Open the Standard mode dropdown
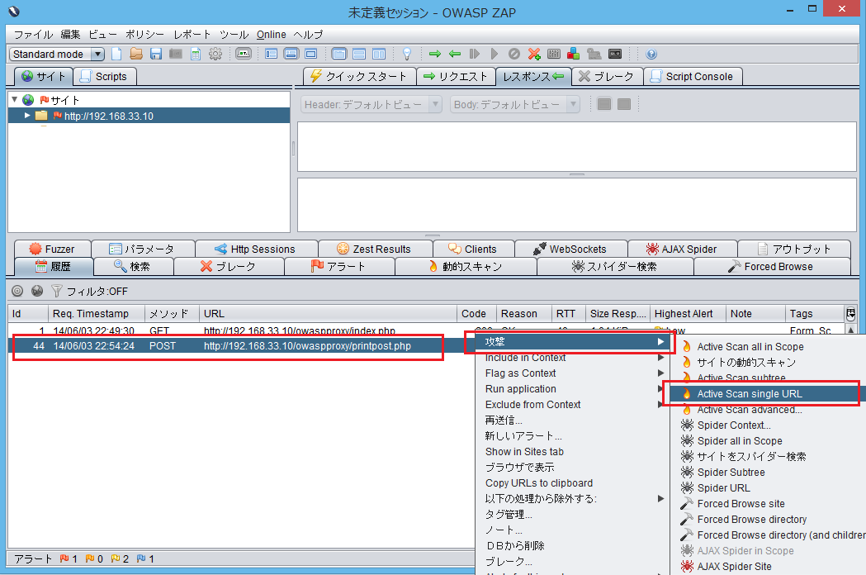 tap(57, 55)
